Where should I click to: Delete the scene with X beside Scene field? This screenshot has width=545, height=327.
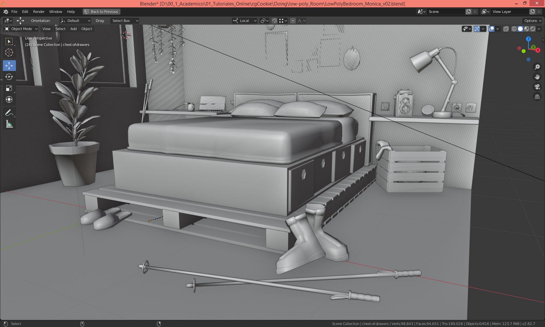click(x=475, y=12)
